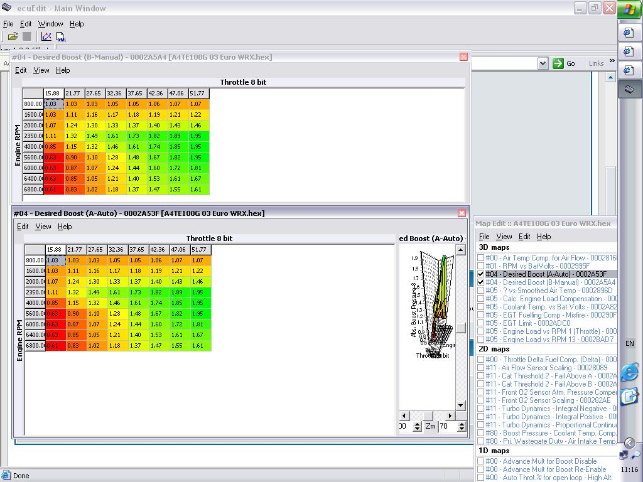The height and width of the screenshot is (482, 643).
Task: Click browser page scroll up arrow
Action: click(x=610, y=77)
